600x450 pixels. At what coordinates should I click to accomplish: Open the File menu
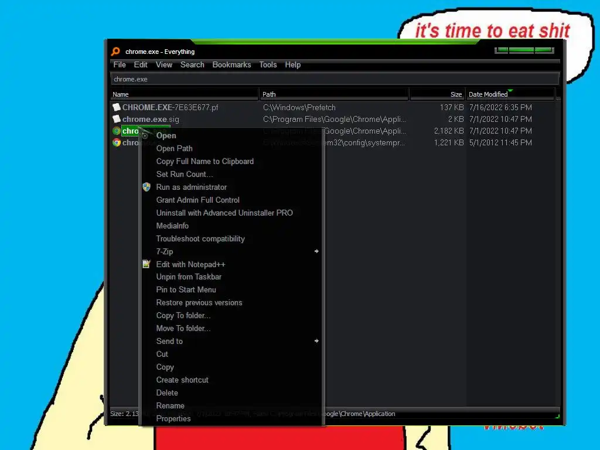120,64
